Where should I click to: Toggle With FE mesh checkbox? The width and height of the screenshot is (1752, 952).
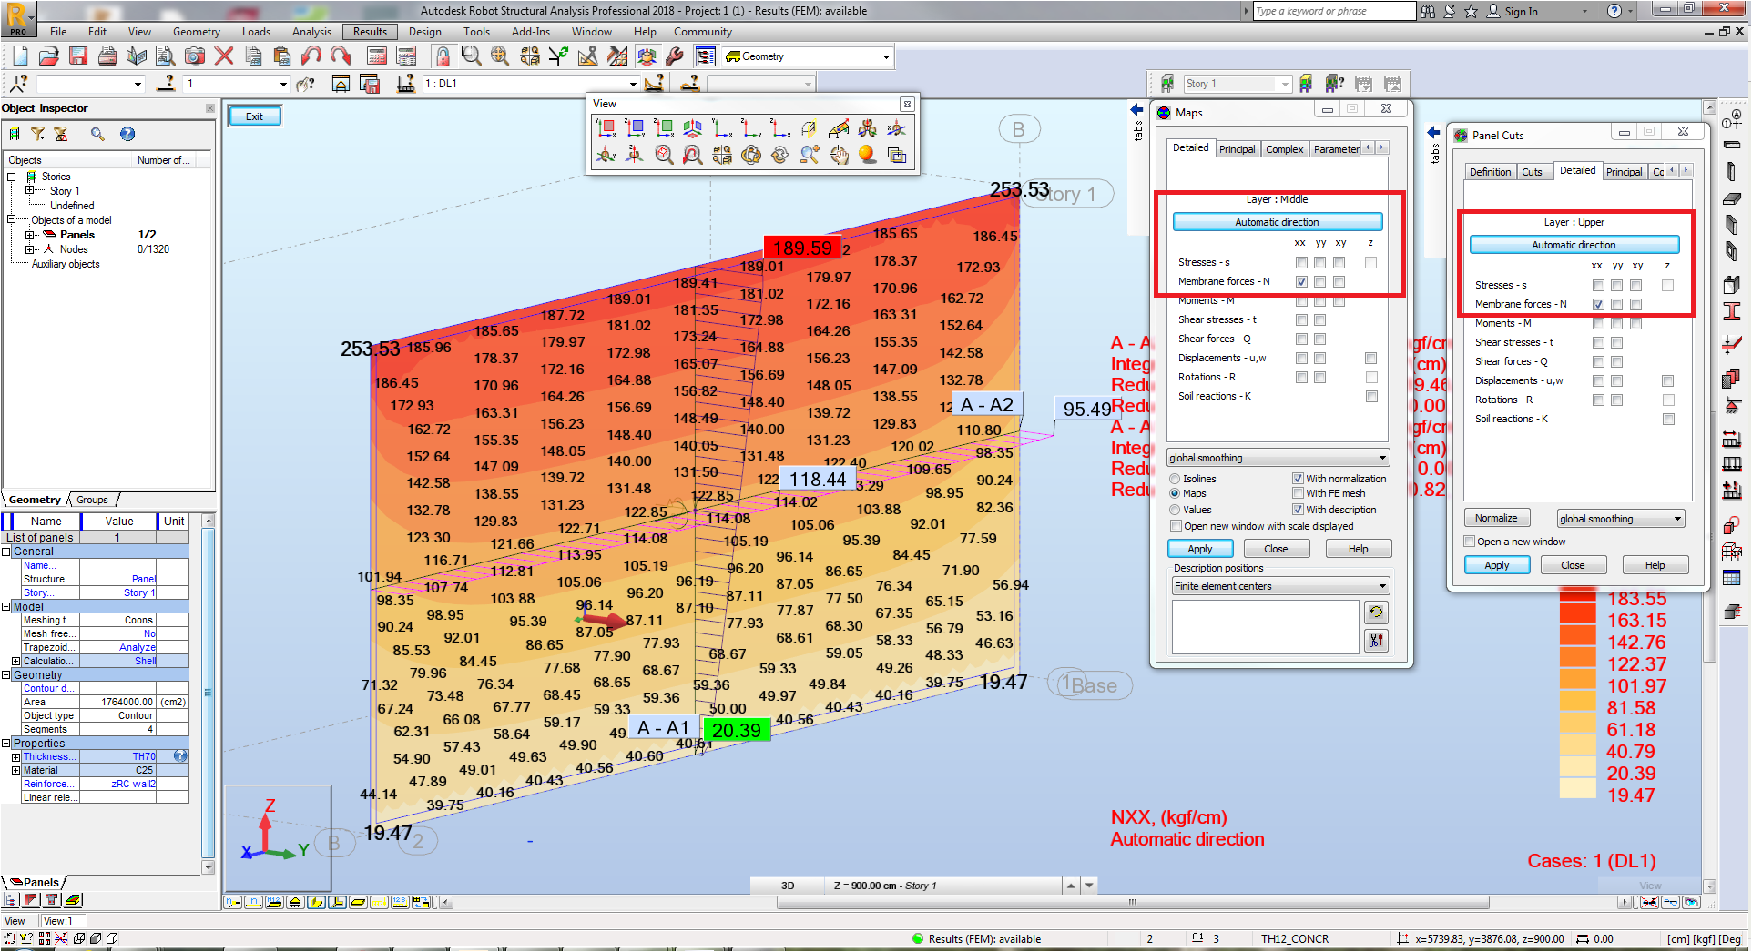point(1298,493)
